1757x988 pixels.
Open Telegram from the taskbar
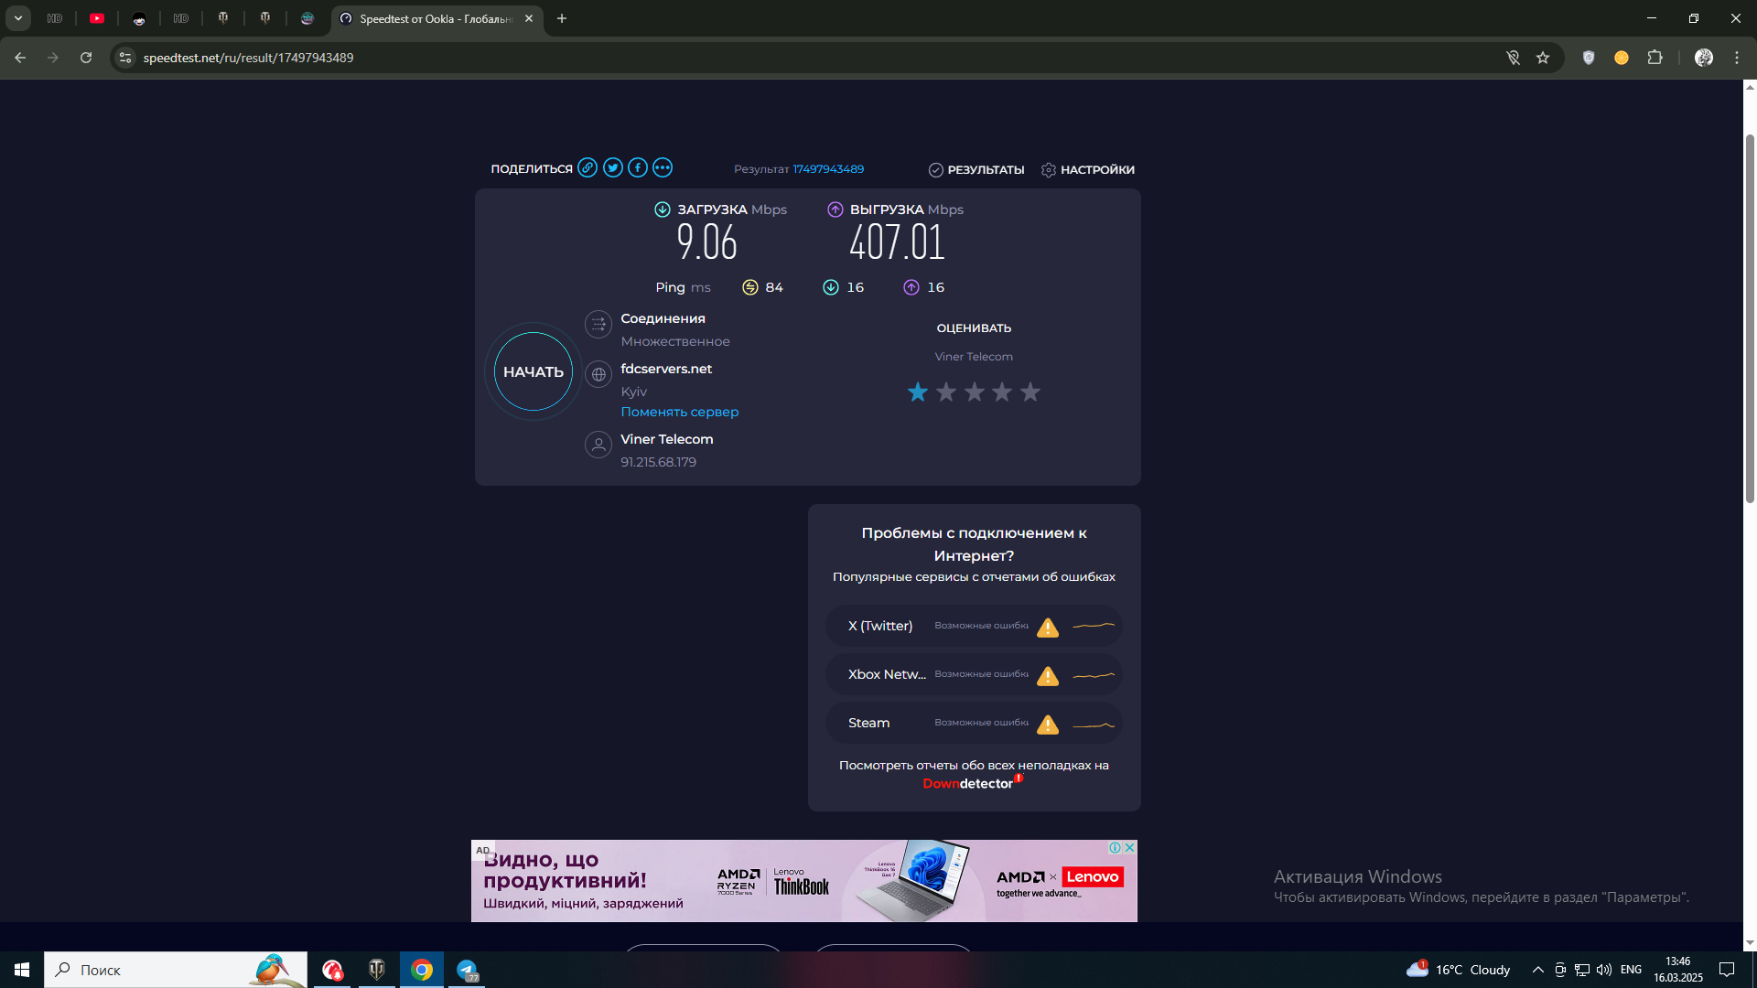(467, 970)
